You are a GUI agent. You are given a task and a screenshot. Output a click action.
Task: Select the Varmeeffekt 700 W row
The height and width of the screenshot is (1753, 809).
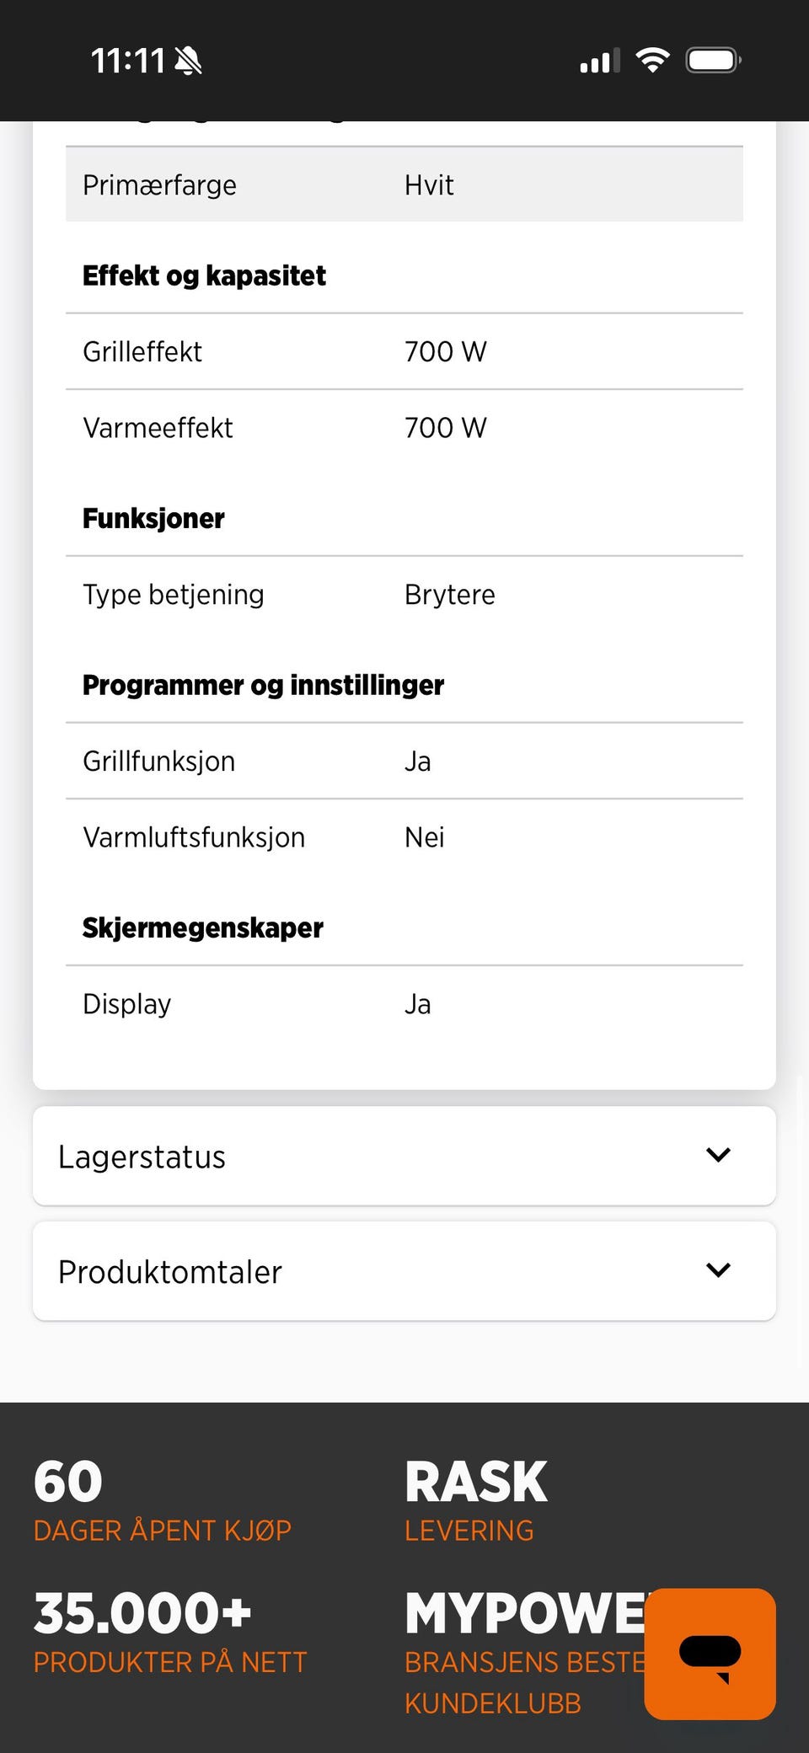coord(404,427)
